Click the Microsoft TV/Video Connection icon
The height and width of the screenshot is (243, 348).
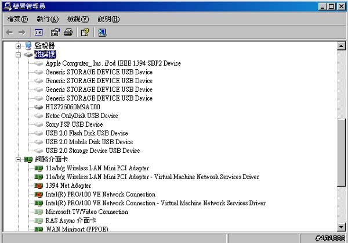pyautogui.click(x=39, y=212)
